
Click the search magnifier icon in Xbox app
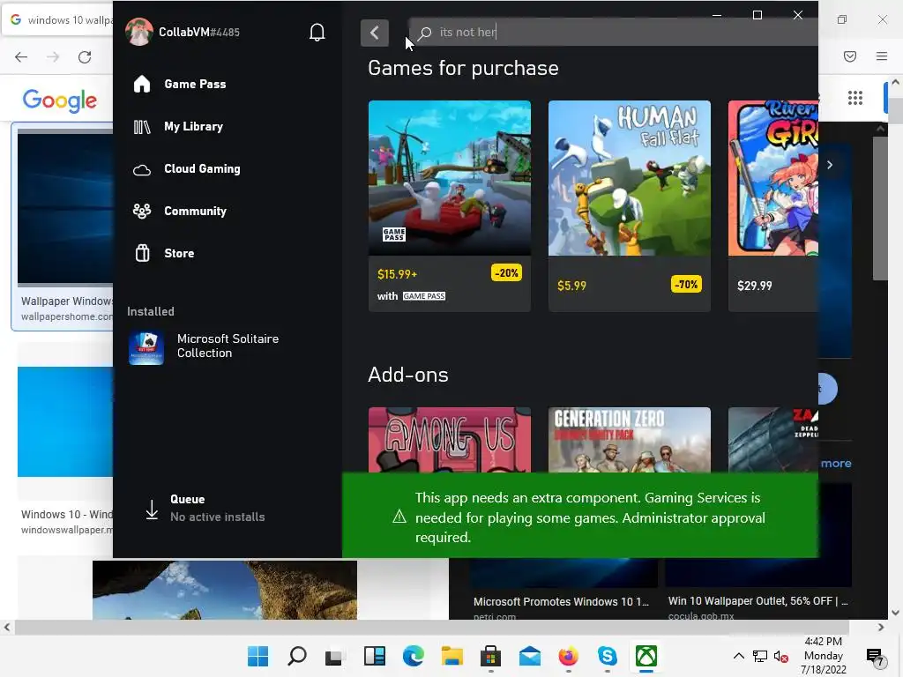[x=424, y=33]
